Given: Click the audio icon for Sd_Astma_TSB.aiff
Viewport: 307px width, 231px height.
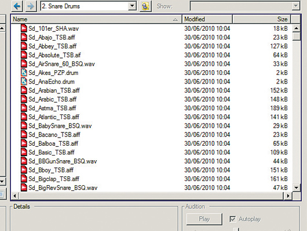Looking at the screenshot, I should (24, 108).
